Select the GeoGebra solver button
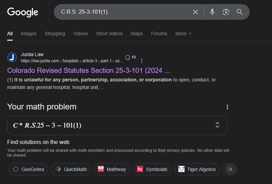This screenshot has height=184, width=272. tap(28, 169)
